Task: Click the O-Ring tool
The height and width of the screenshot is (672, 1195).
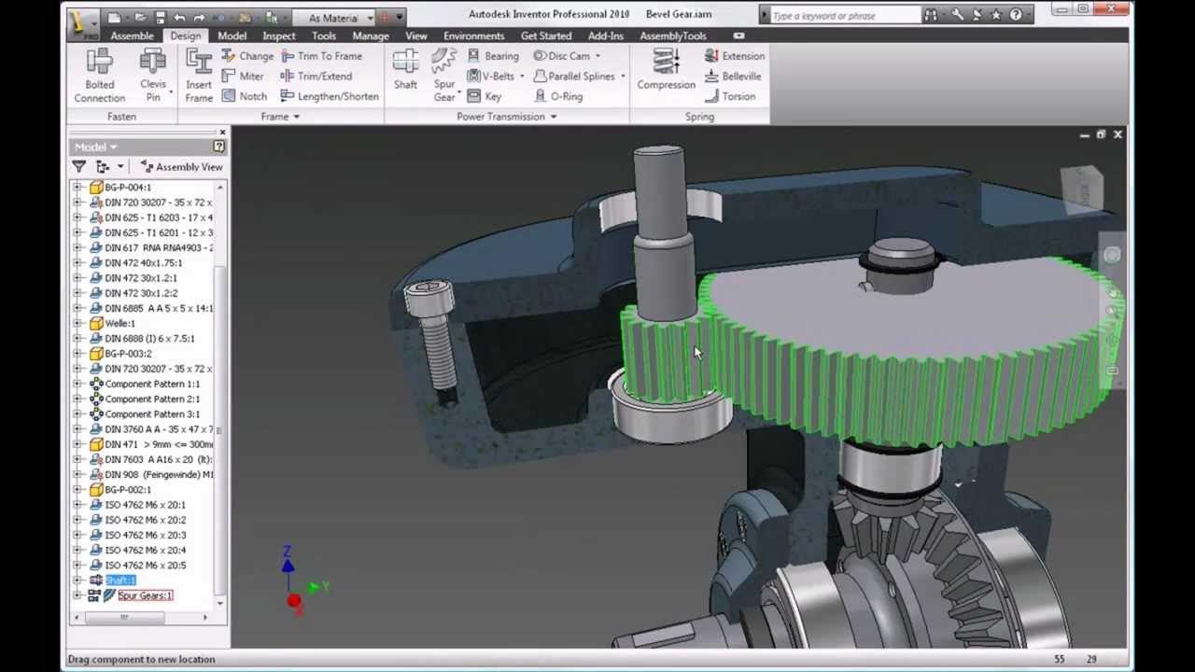Action: pos(558,96)
